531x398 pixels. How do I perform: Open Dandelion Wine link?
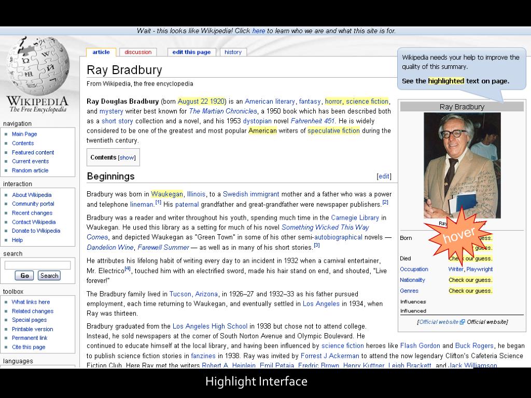coord(110,247)
